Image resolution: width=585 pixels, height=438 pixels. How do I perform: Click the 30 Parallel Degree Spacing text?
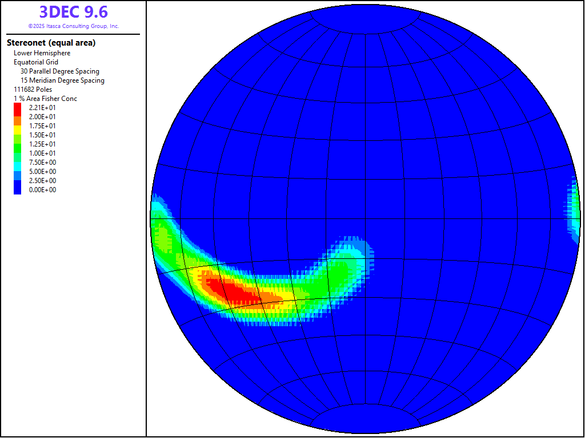(x=60, y=71)
